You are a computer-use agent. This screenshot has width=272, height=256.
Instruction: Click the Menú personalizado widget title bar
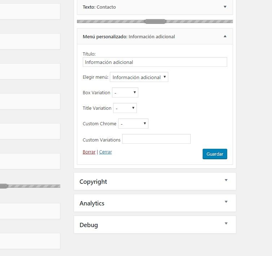pos(155,36)
